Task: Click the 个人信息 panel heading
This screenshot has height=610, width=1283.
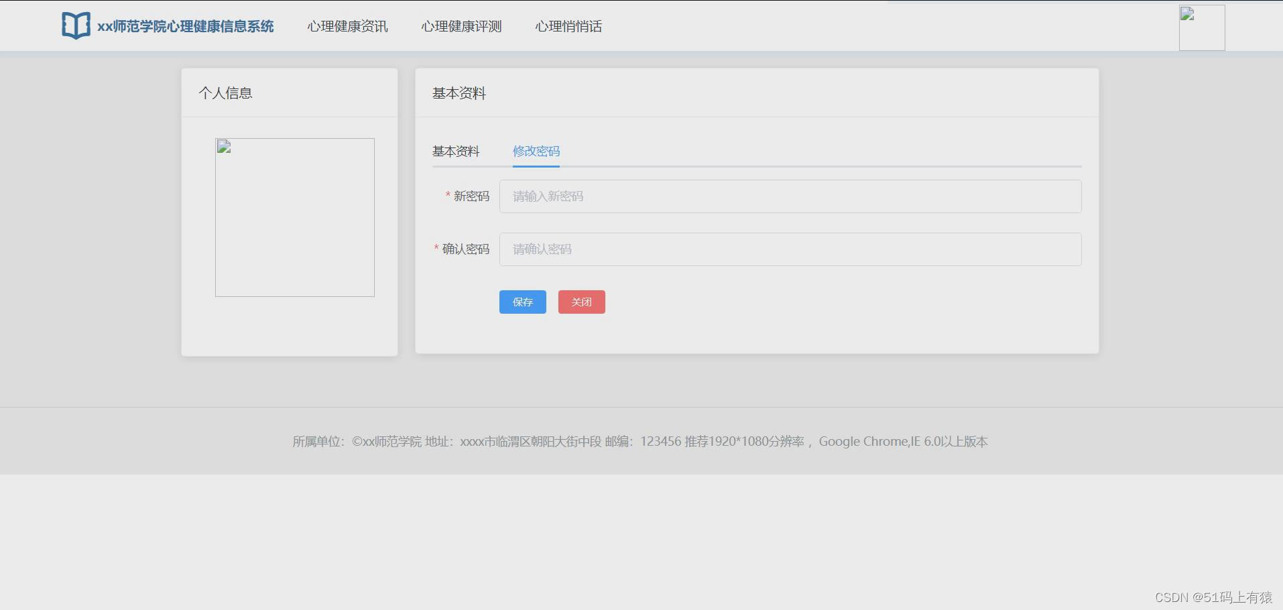Action: click(x=225, y=93)
